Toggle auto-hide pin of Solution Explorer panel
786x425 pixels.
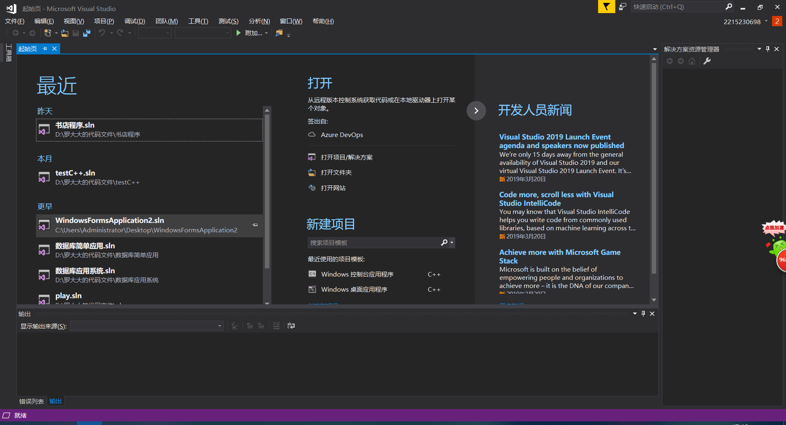click(x=768, y=49)
